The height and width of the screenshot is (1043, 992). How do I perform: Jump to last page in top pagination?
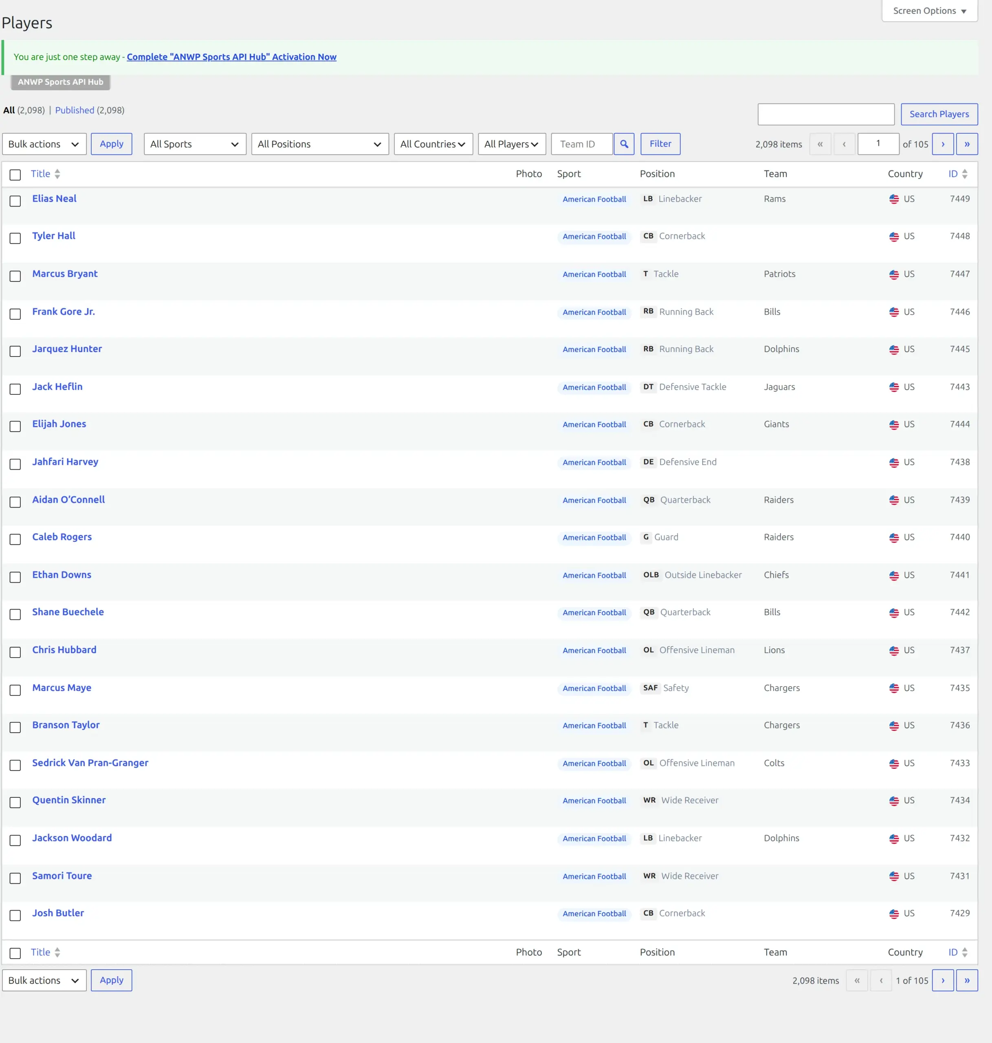(967, 144)
